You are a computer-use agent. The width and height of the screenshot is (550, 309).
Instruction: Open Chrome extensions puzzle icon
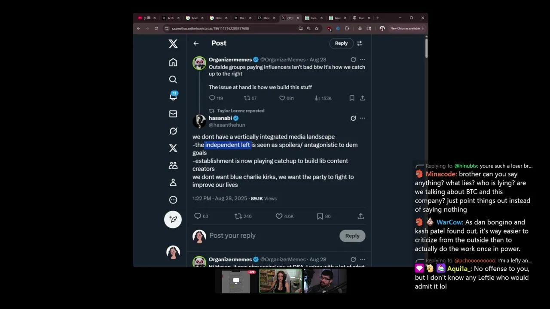(x=347, y=28)
